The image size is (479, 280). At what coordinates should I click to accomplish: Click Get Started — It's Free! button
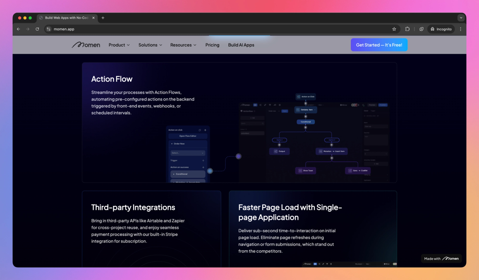[379, 45]
